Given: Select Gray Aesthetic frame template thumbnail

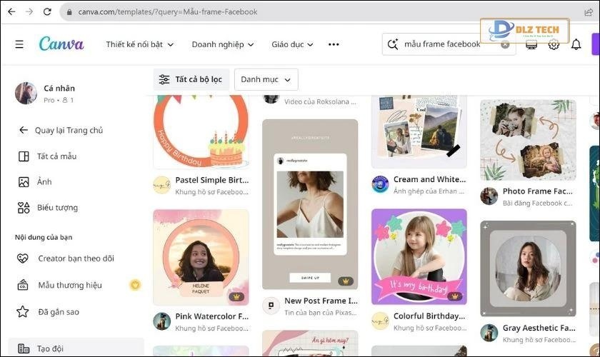Looking at the screenshot, I should pyautogui.click(x=528, y=268).
